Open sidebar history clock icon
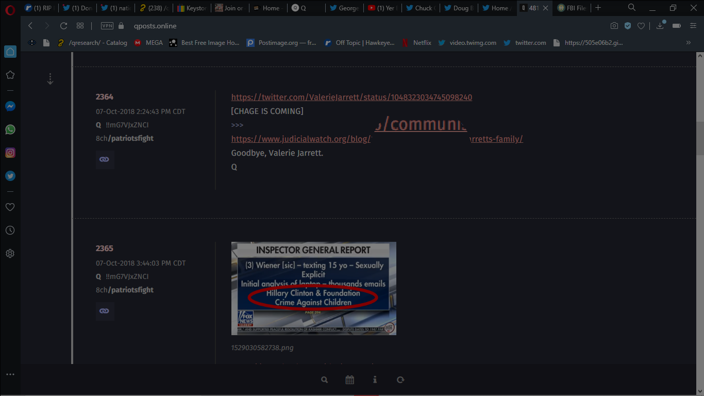This screenshot has height=396, width=704. click(10, 230)
